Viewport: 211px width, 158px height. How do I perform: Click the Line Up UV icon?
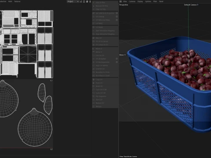(x=94, y=55)
